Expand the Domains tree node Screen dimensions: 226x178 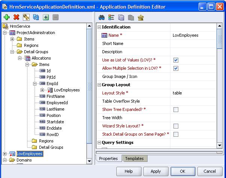coord(5,160)
